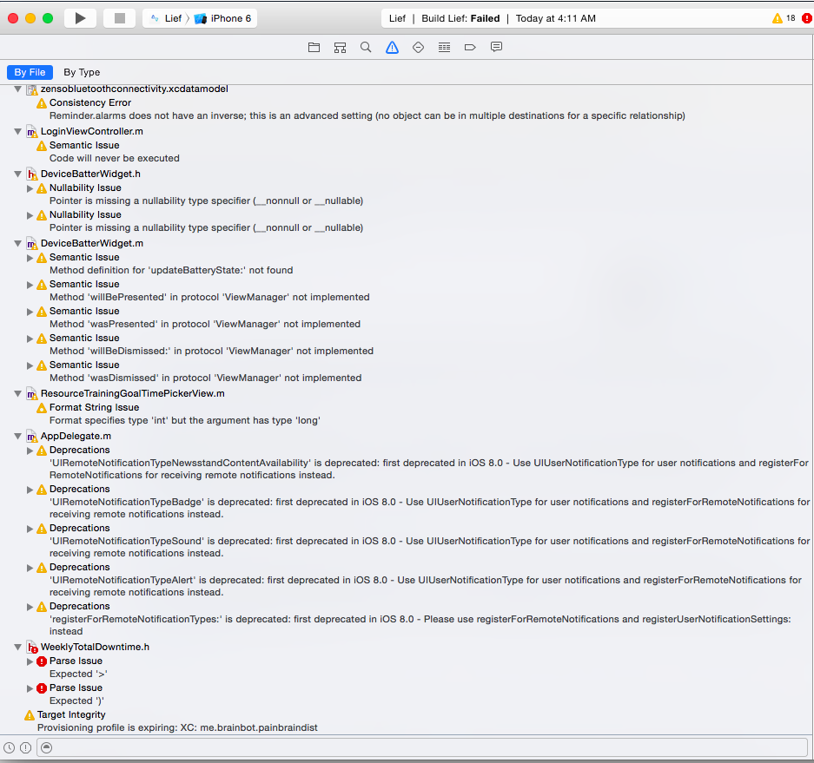814x763 pixels.
Task: Select the AppDelegate.m file row
Action: click(x=76, y=436)
